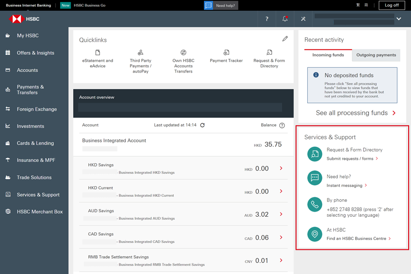The height and width of the screenshot is (274, 411).
Task: Open the Payment Tracker quicklink icon
Action: (x=226, y=53)
